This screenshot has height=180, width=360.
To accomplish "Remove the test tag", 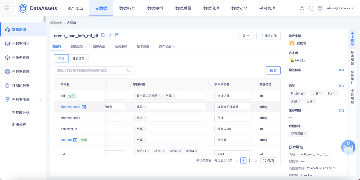I will [313, 102].
